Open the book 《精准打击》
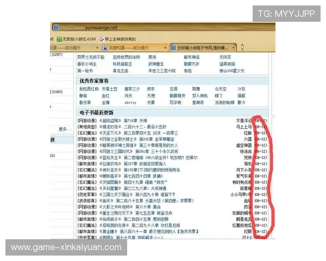The image size is (326, 261). [x=110, y=127]
